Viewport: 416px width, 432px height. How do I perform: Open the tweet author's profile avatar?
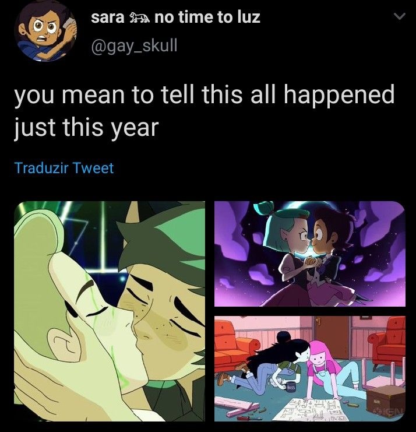point(46,31)
